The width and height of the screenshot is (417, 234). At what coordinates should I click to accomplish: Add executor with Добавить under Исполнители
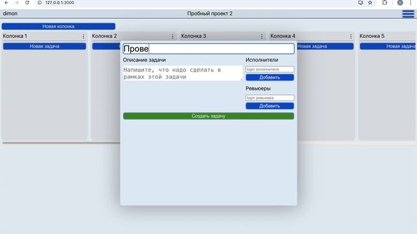click(x=270, y=77)
